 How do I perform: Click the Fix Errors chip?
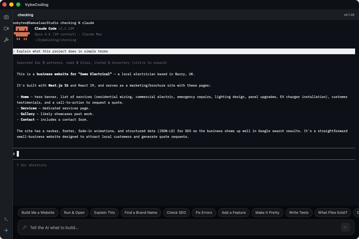pyautogui.click(x=204, y=212)
